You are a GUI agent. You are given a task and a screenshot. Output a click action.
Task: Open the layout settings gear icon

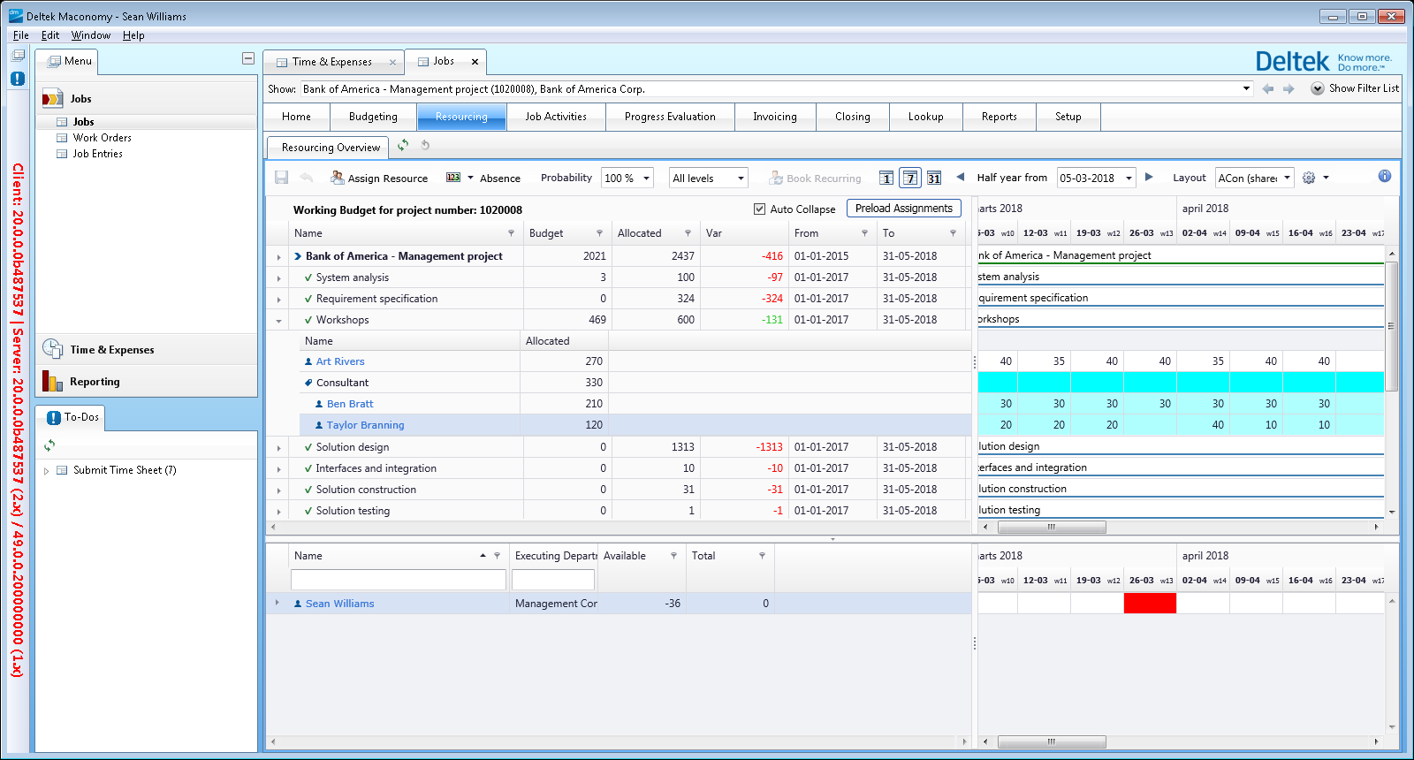pos(1309,178)
